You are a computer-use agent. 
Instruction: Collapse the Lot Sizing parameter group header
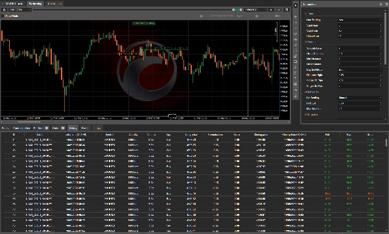[311, 92]
